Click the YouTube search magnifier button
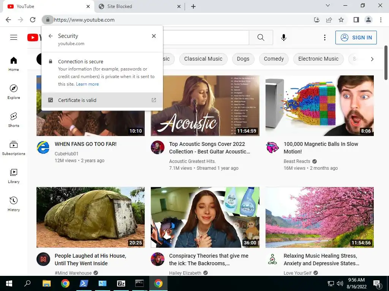 261,38
